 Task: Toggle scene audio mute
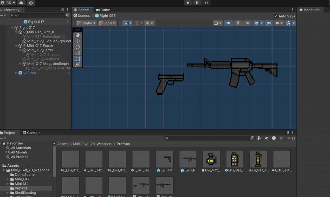(x=248, y=23)
